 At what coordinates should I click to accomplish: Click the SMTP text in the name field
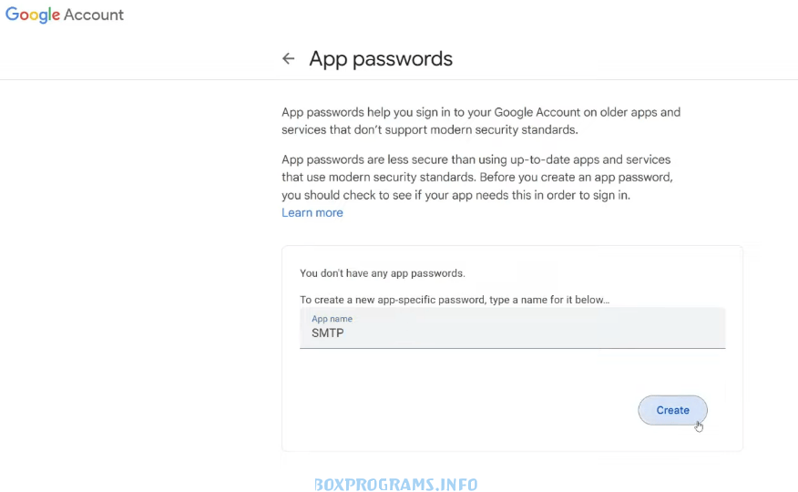328,333
